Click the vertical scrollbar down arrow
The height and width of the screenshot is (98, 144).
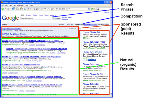pyautogui.click(x=111, y=94)
